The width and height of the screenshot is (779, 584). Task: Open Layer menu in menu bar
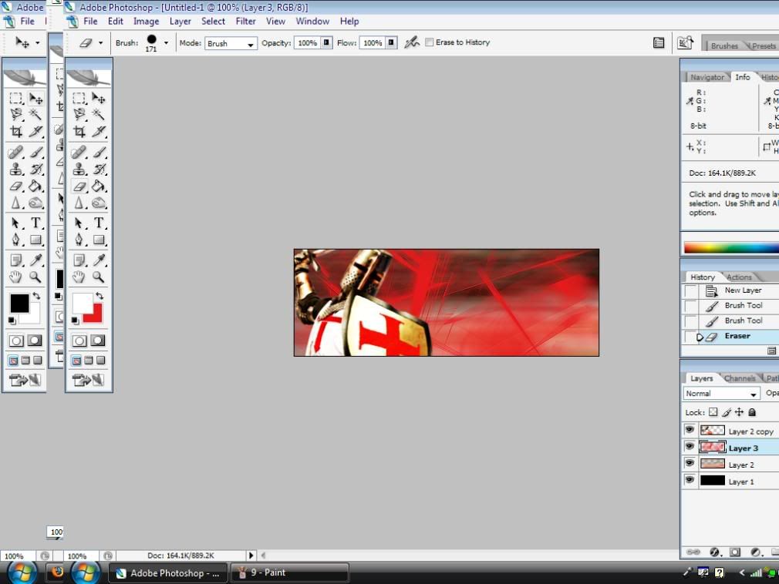180,22
